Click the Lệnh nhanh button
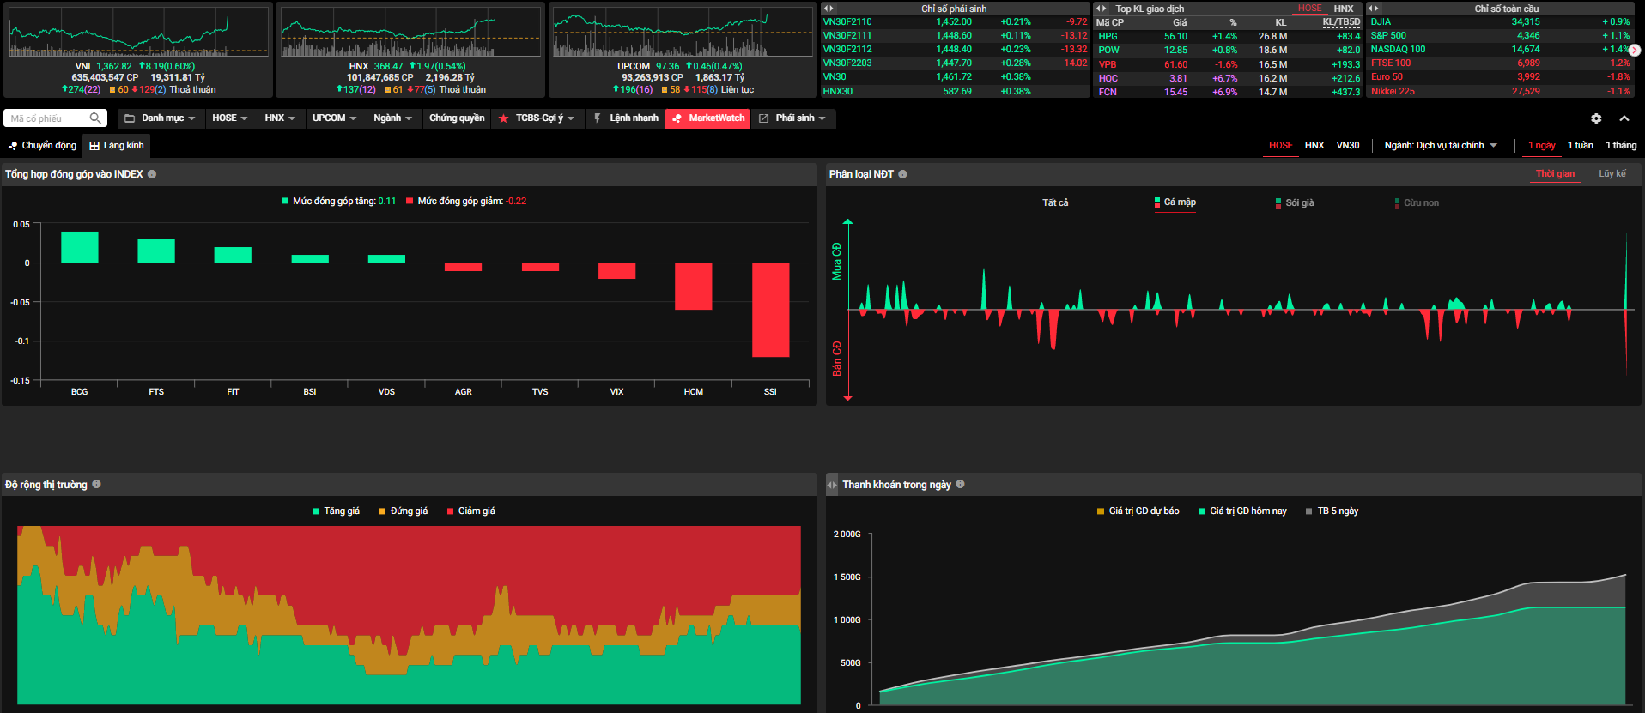This screenshot has height=713, width=1645. pyautogui.click(x=626, y=118)
